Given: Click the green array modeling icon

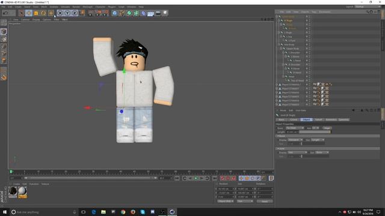Looking at the screenshot, I should (137, 13).
